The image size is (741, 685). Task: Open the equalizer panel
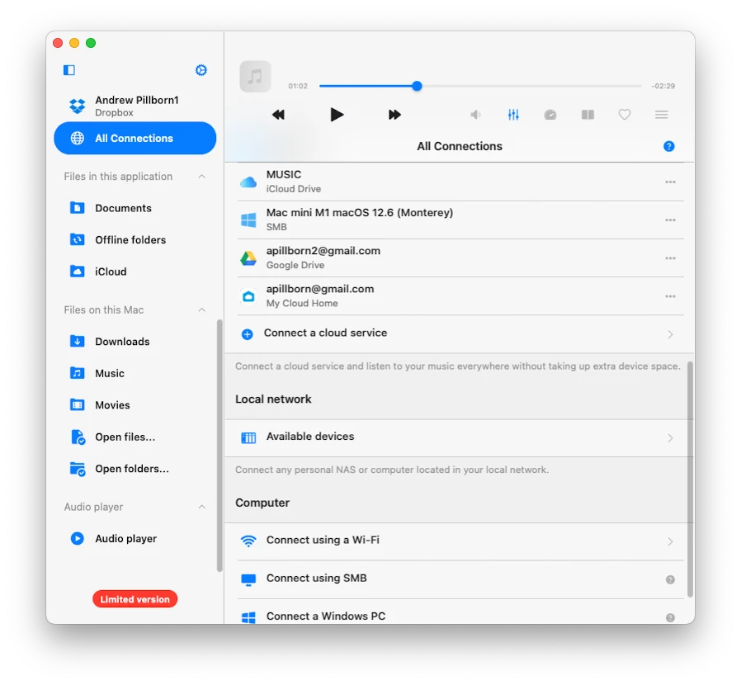[513, 115]
